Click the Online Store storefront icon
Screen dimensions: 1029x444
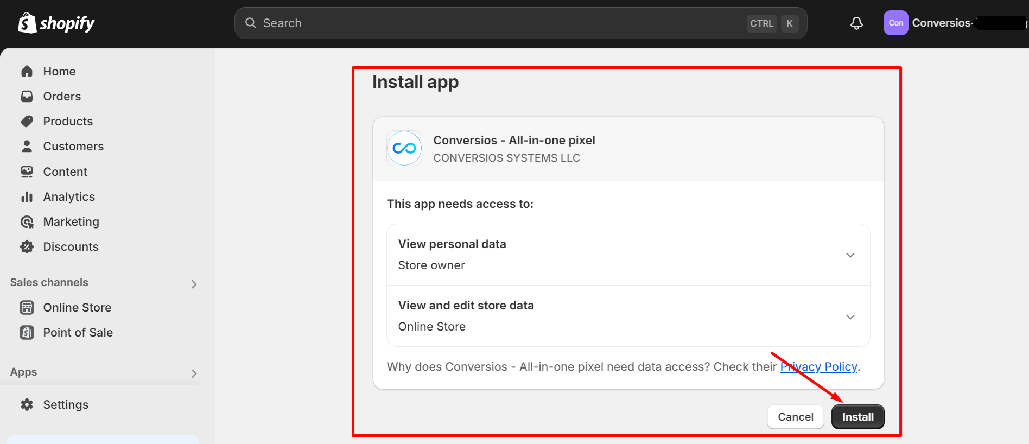click(27, 307)
